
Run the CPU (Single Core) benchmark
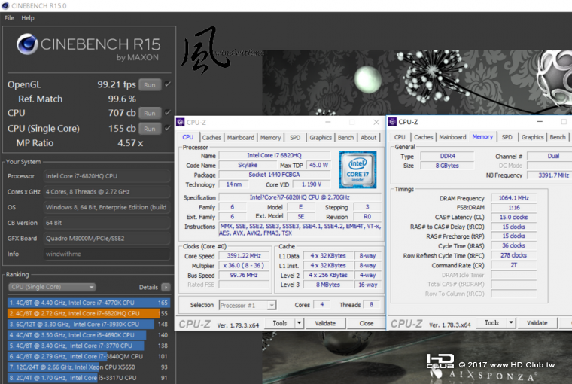[x=149, y=129]
